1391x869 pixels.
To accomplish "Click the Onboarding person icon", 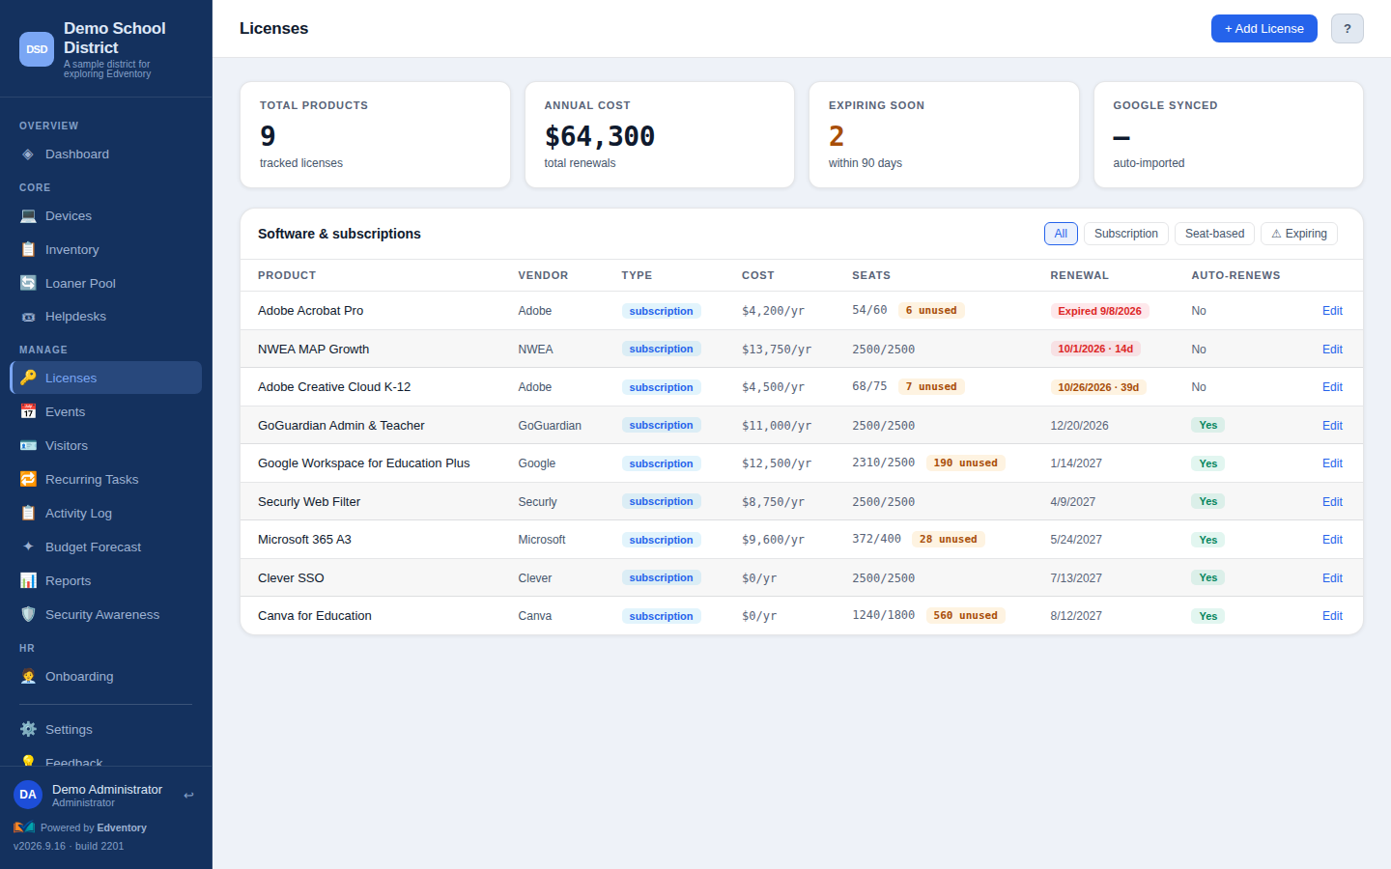I will point(28,677).
